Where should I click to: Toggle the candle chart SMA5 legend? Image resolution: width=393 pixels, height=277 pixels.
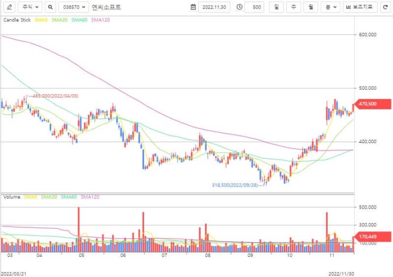(x=41, y=20)
